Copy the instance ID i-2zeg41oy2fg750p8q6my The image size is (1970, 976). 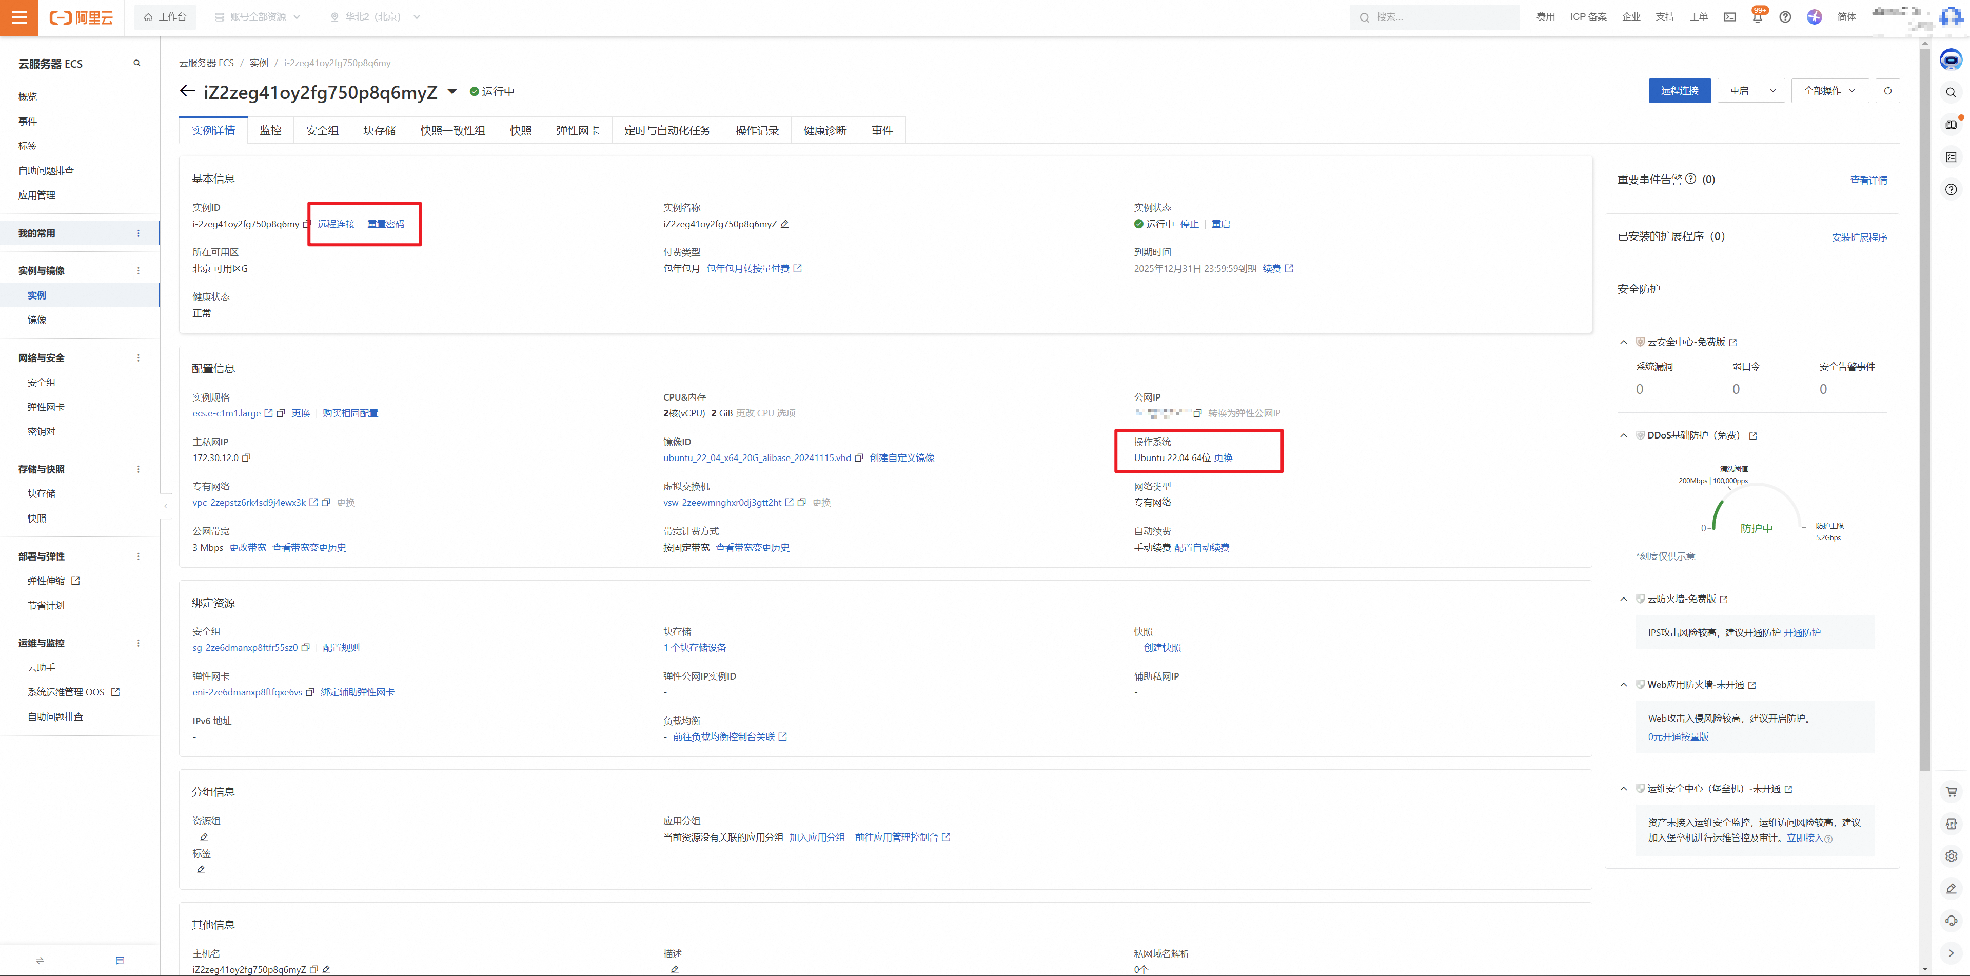pyautogui.click(x=307, y=224)
